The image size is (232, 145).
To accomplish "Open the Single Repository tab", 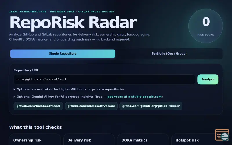I will tap(63, 54).
